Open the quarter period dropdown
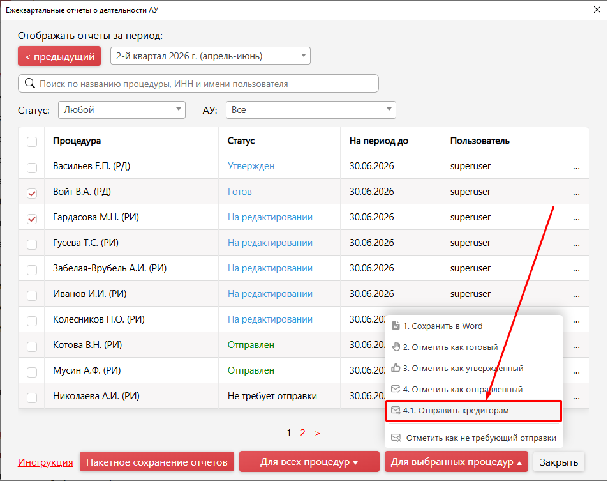608x481 pixels. [211, 56]
